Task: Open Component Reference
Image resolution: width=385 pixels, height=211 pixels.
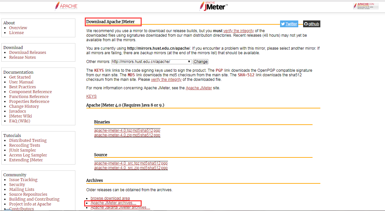Action: click(x=31, y=92)
